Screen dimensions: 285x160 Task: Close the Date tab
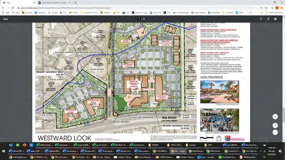(34, 3)
